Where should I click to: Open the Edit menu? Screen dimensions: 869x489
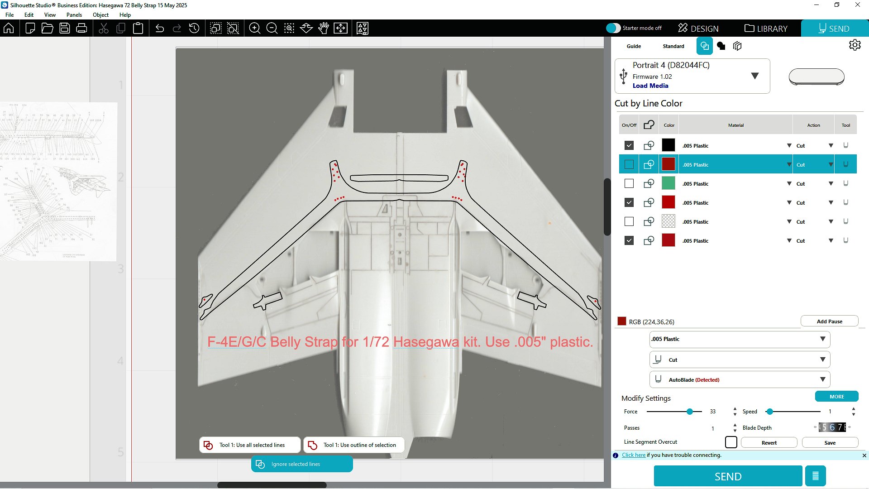click(x=29, y=14)
